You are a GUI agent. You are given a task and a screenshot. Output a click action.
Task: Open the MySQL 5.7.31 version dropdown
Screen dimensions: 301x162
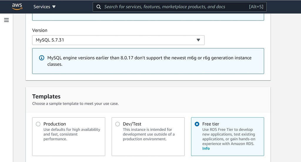(118, 40)
